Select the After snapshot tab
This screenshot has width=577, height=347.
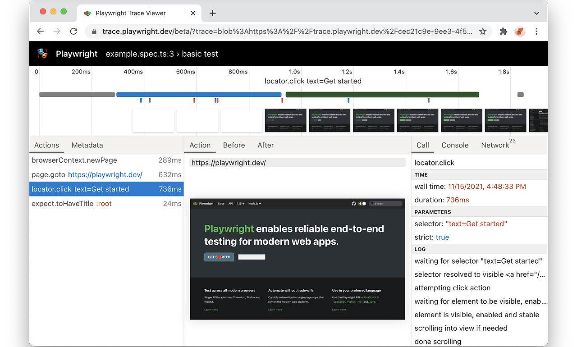point(266,145)
